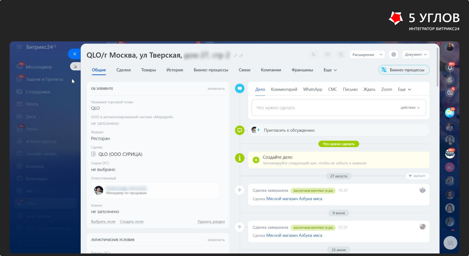Open Сотрудники in the left menu
469x256 pixels.
38,92
